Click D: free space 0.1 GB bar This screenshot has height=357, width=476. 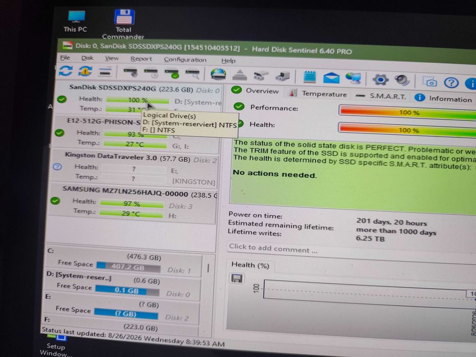(127, 291)
